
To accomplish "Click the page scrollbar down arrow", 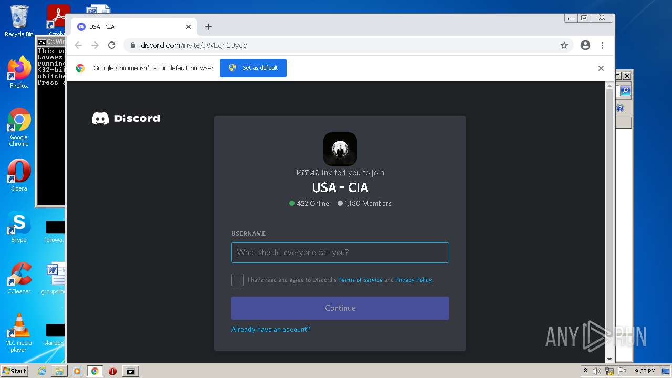I will (610, 359).
